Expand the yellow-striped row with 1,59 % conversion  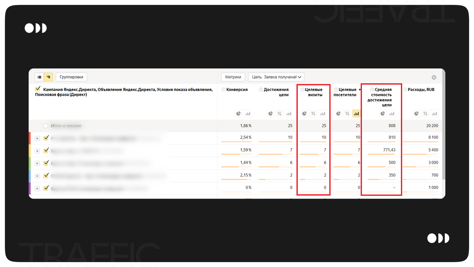tap(38, 151)
